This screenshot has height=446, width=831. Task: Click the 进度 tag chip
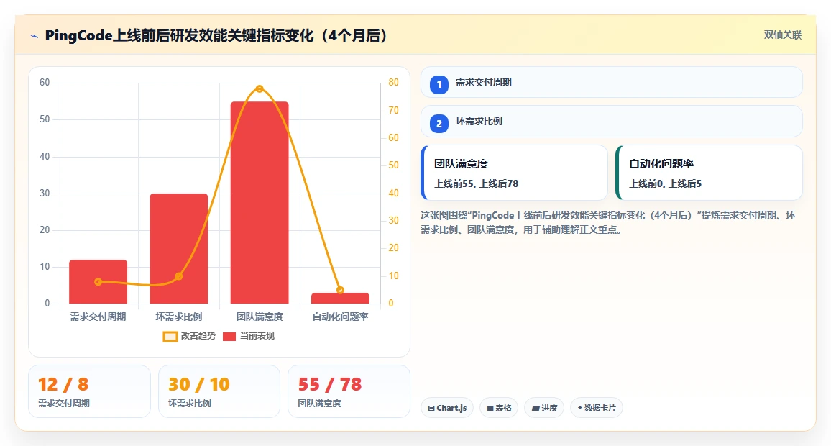(544, 408)
